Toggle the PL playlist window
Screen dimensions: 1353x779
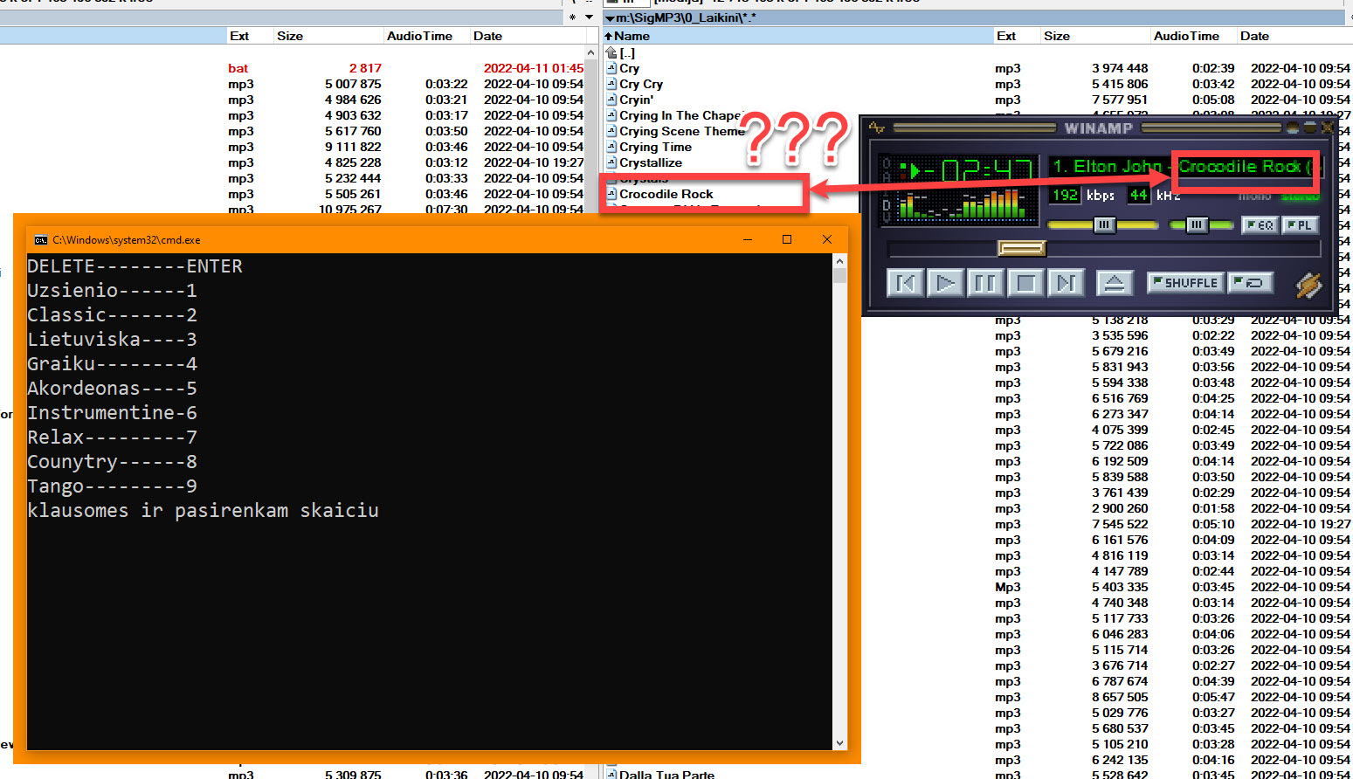(1299, 225)
